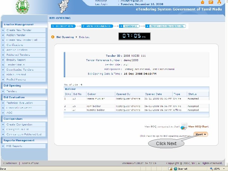The image size is (228, 171).
Task: Select the testch1 bidder row name
Action: (96, 110)
